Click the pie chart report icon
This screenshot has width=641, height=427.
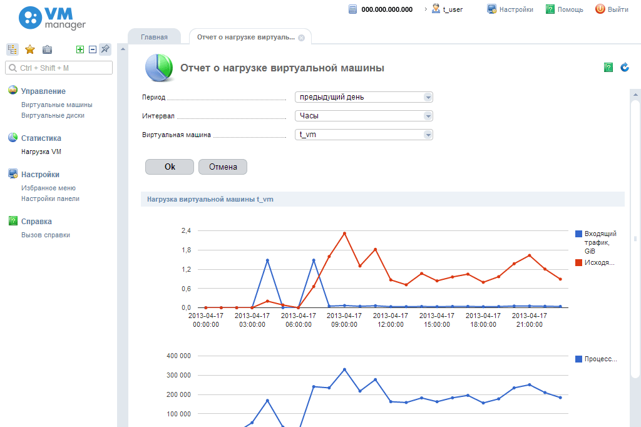pos(159,68)
